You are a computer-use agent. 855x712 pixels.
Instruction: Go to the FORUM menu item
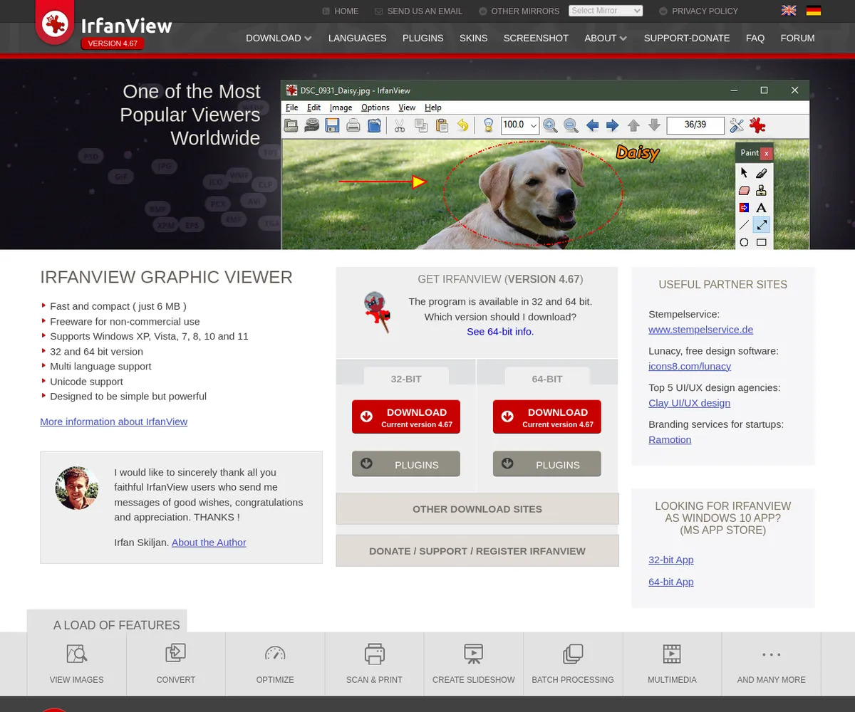(x=797, y=38)
